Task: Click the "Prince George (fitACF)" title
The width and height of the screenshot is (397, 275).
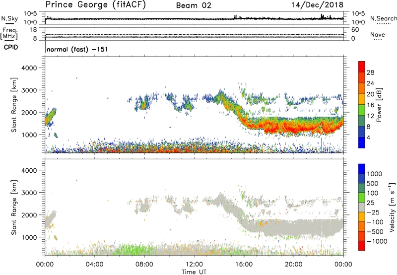Action: tap(95, 4)
